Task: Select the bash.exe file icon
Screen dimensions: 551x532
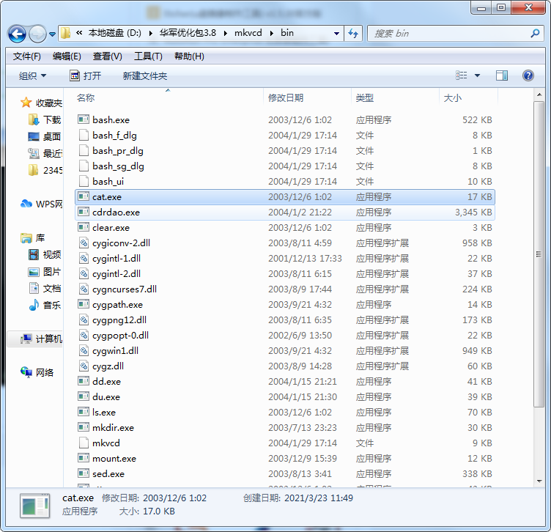Action: 84,119
